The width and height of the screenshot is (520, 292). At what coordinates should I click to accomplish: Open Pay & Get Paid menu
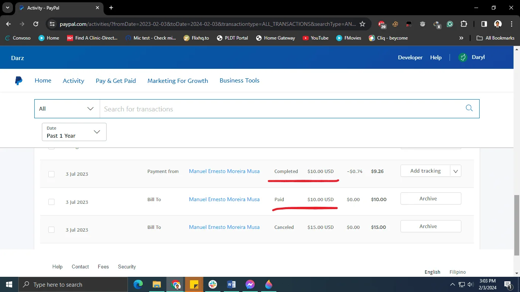(x=116, y=81)
